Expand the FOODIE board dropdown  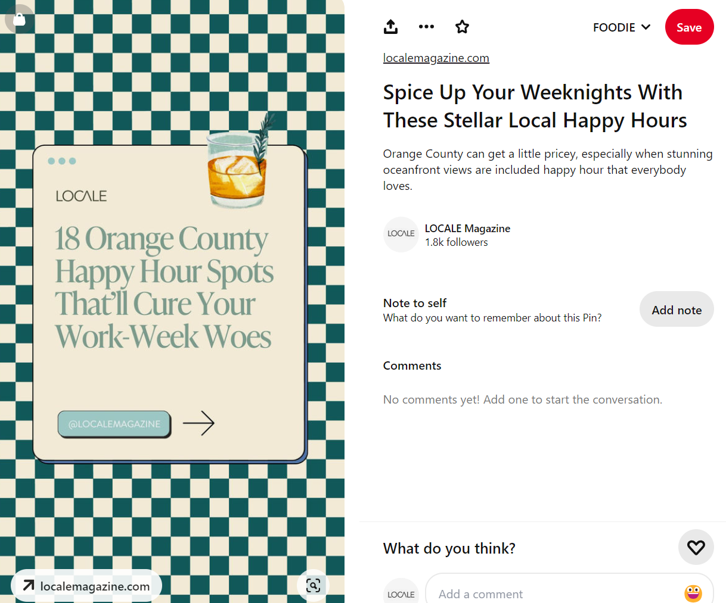[x=621, y=27]
